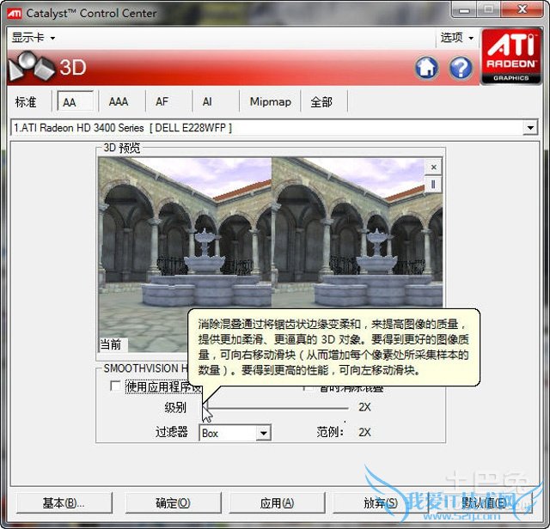
Task: Toggle the 暂时消除混叠 checkbox
Action: click(308, 387)
